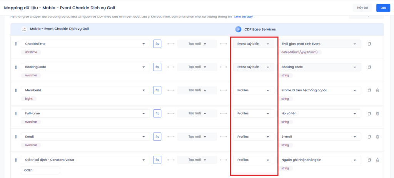
Task: Open Giá trị cố định - Constant Value dropdown
Action: point(85,160)
